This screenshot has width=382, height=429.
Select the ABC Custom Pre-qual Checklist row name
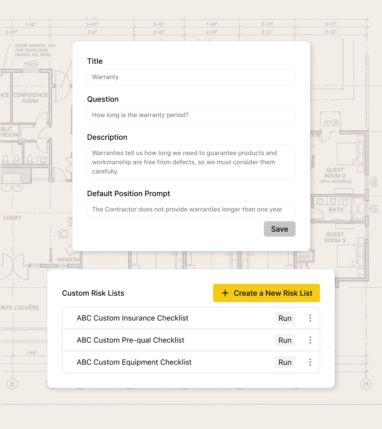(x=130, y=340)
